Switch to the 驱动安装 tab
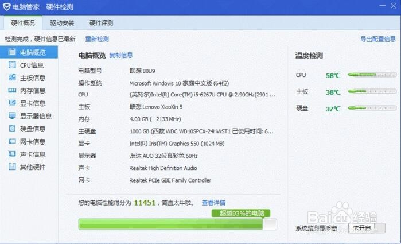The height and width of the screenshot is (244, 401). (x=62, y=23)
